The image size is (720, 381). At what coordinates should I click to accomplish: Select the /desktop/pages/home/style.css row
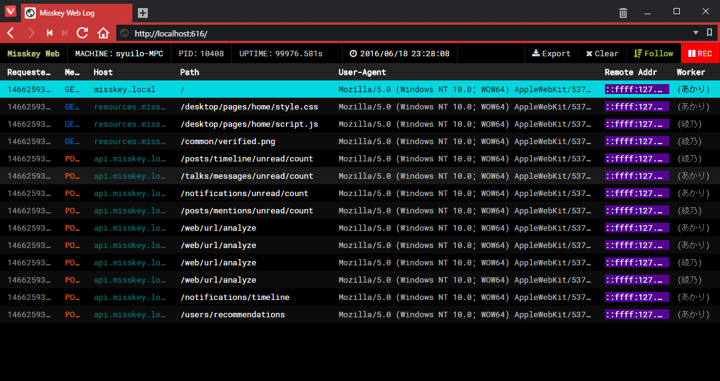[360, 106]
